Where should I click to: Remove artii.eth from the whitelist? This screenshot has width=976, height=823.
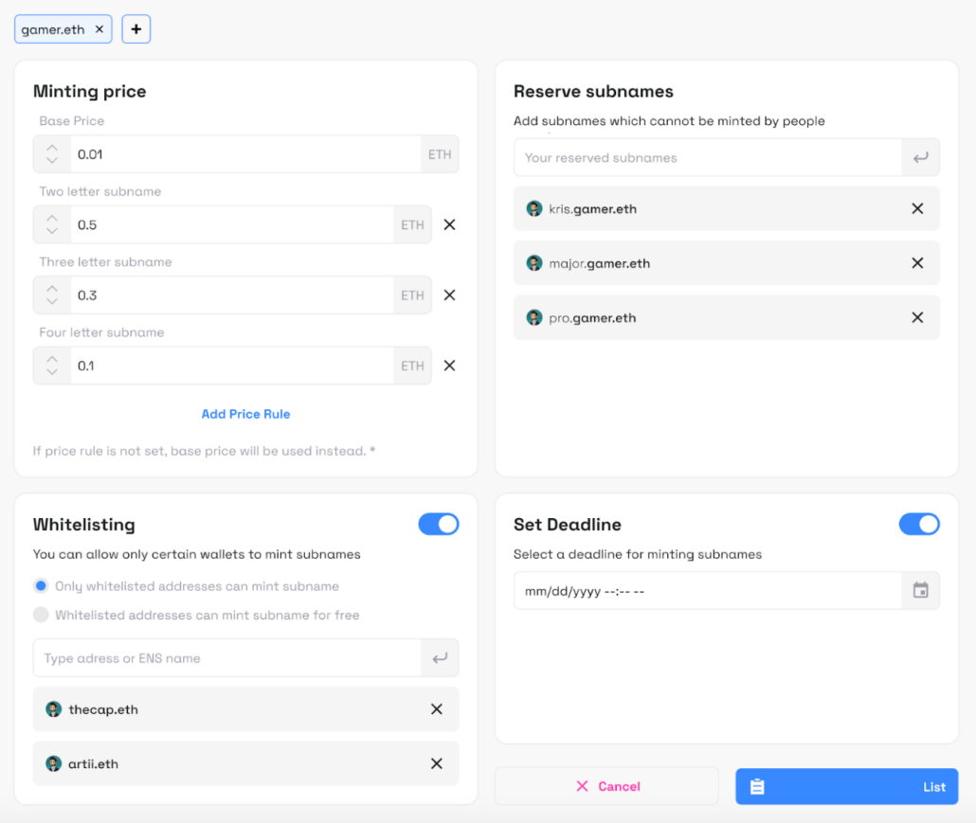pos(437,763)
